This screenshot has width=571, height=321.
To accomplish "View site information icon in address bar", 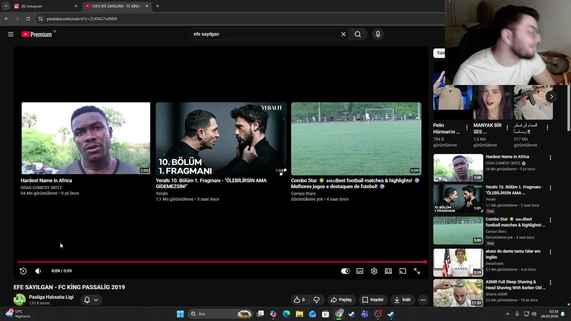I will click(40, 19).
